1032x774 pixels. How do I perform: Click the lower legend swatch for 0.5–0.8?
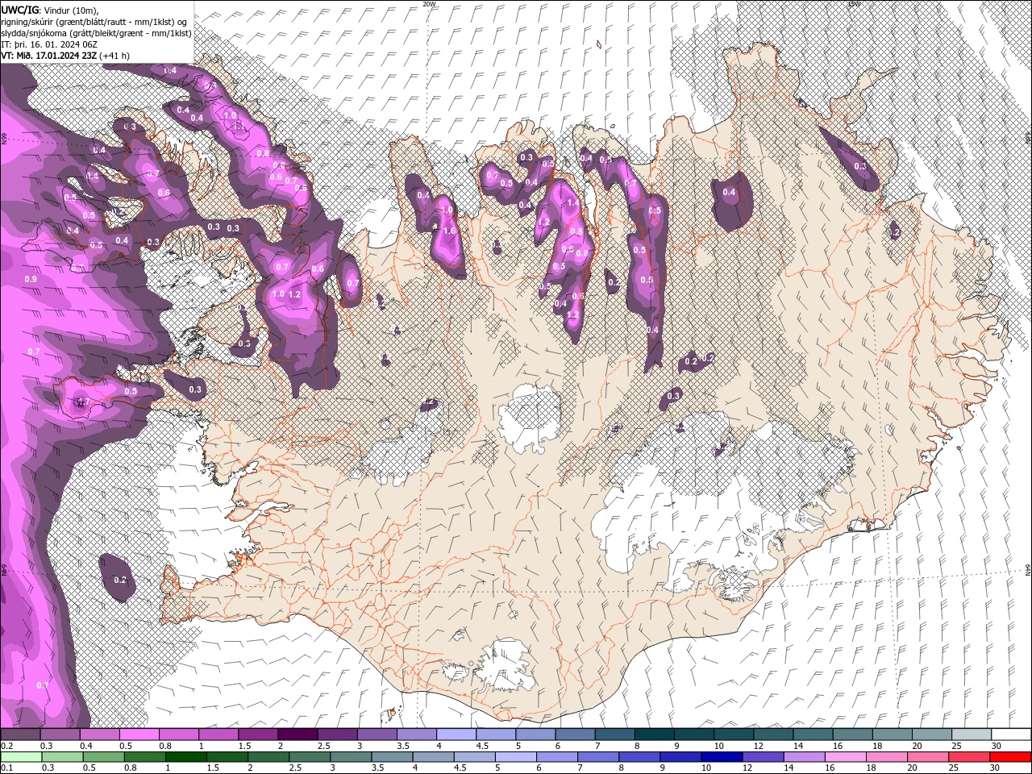[103, 757]
